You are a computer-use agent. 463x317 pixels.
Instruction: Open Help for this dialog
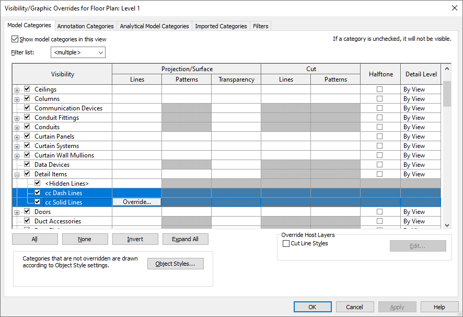click(x=439, y=307)
